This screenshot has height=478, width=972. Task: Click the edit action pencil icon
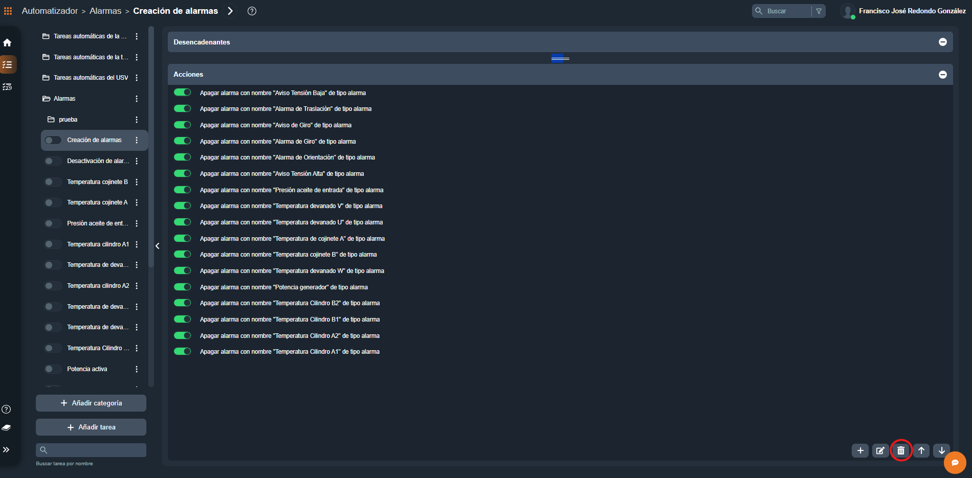click(880, 450)
